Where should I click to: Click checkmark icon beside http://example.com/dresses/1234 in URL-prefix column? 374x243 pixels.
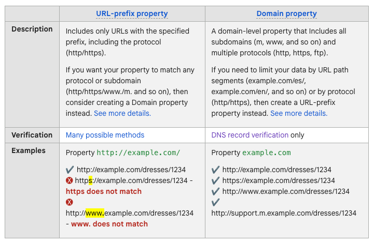point(70,170)
